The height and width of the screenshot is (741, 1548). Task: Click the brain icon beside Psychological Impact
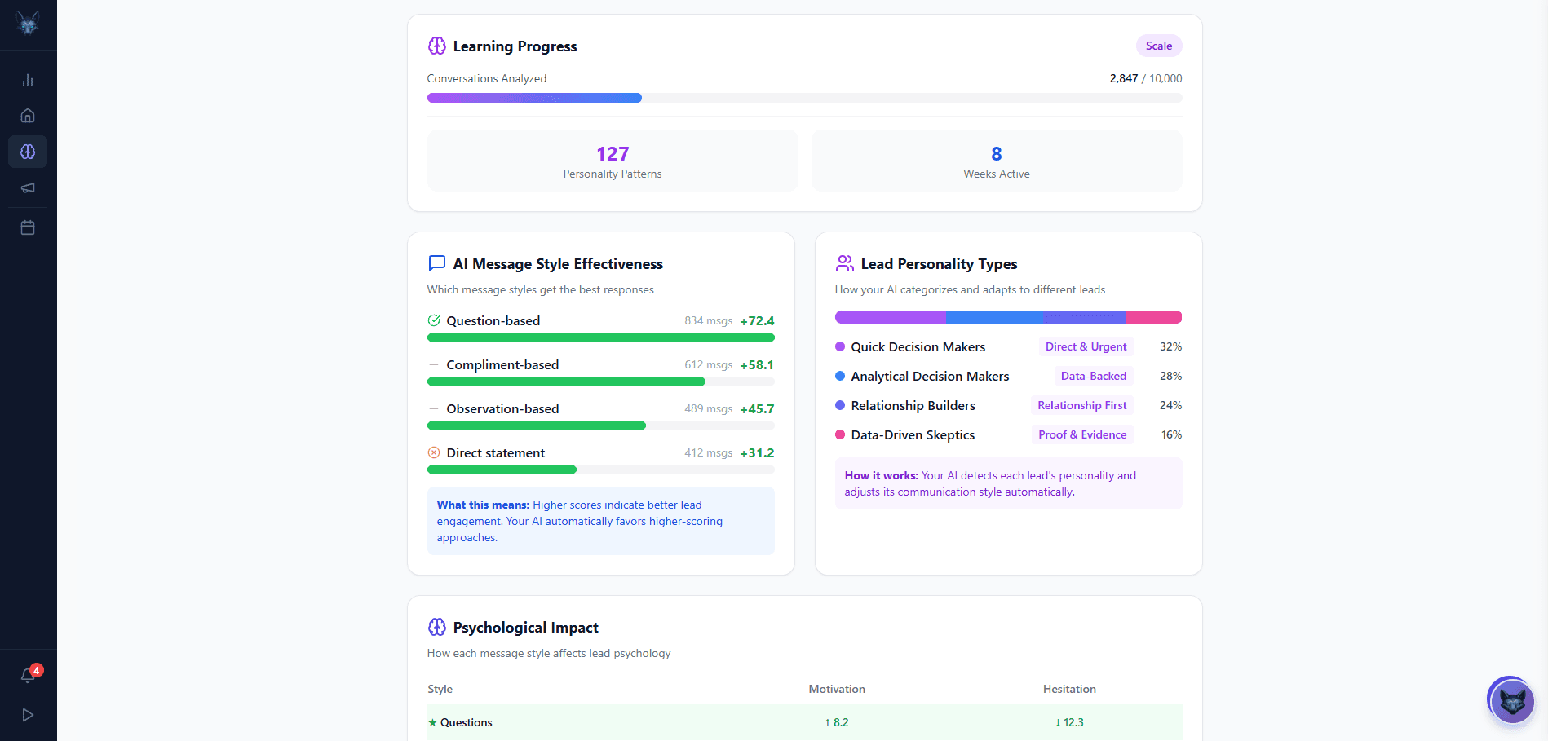point(436,627)
